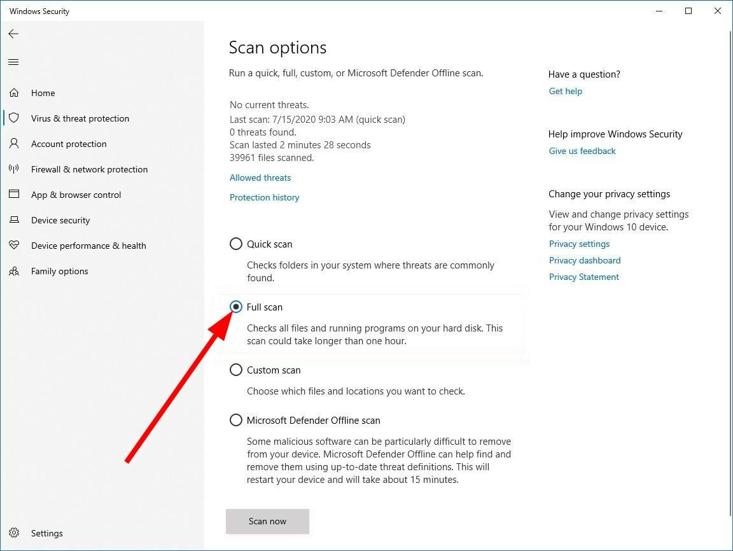Open the Privacy settings link
The image size is (733, 551).
click(x=579, y=244)
